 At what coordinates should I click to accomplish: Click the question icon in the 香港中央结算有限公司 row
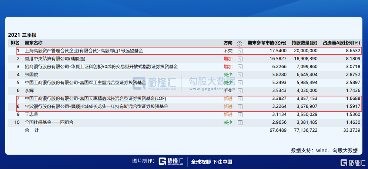pos(240,59)
